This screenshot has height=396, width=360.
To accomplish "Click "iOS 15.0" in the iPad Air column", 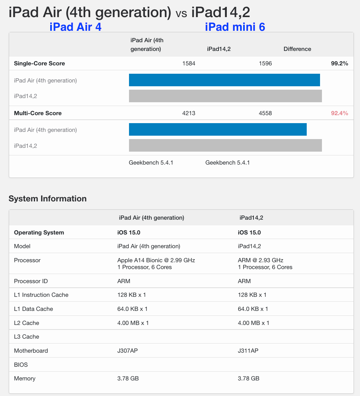I will click(x=129, y=233).
